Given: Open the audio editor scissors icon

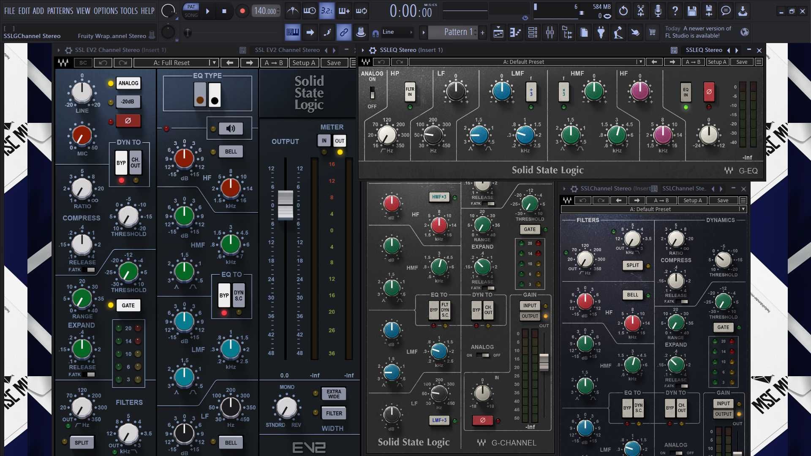Looking at the screenshot, I should click(641, 11).
